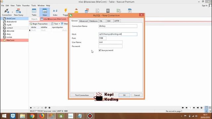Open the Connection toolbar button
Viewport: 212px width, 119px height.
tap(7, 12)
